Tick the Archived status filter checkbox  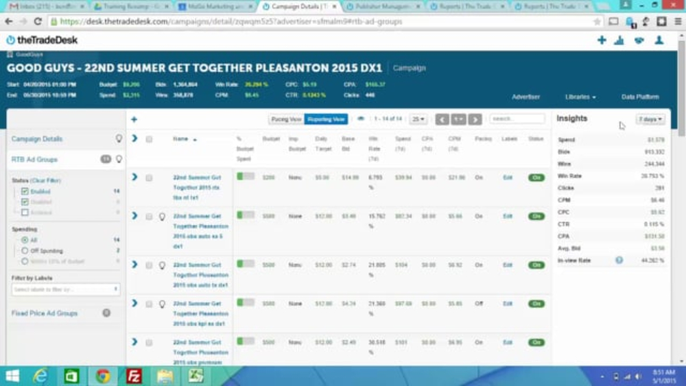click(x=25, y=213)
